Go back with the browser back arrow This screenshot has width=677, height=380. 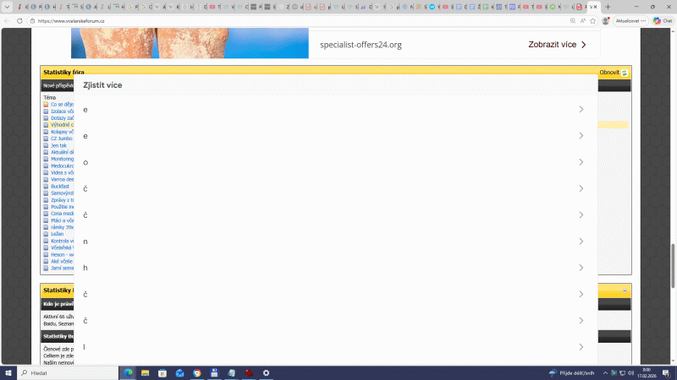pyautogui.click(x=8, y=20)
